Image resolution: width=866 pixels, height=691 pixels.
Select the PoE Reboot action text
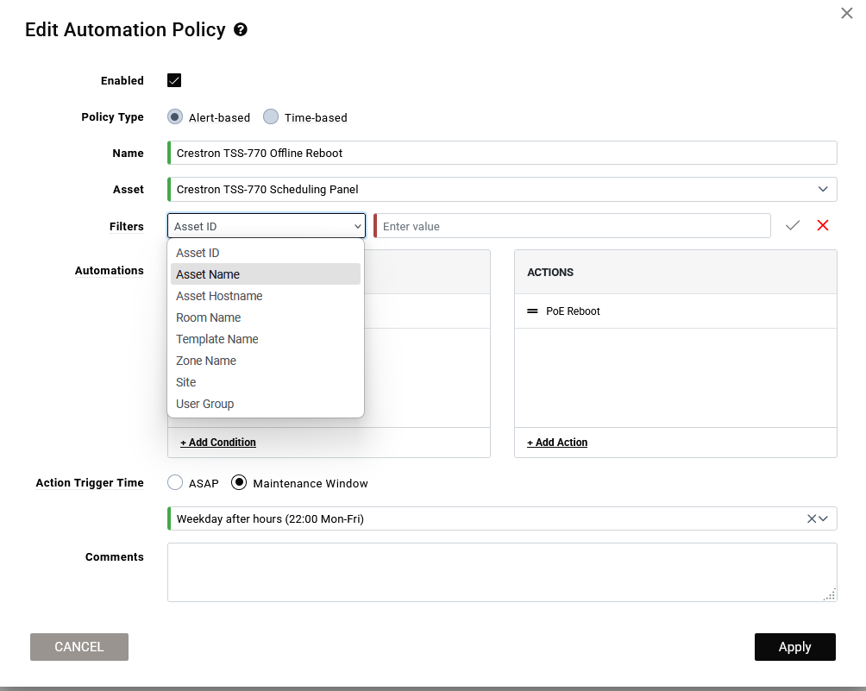click(573, 311)
